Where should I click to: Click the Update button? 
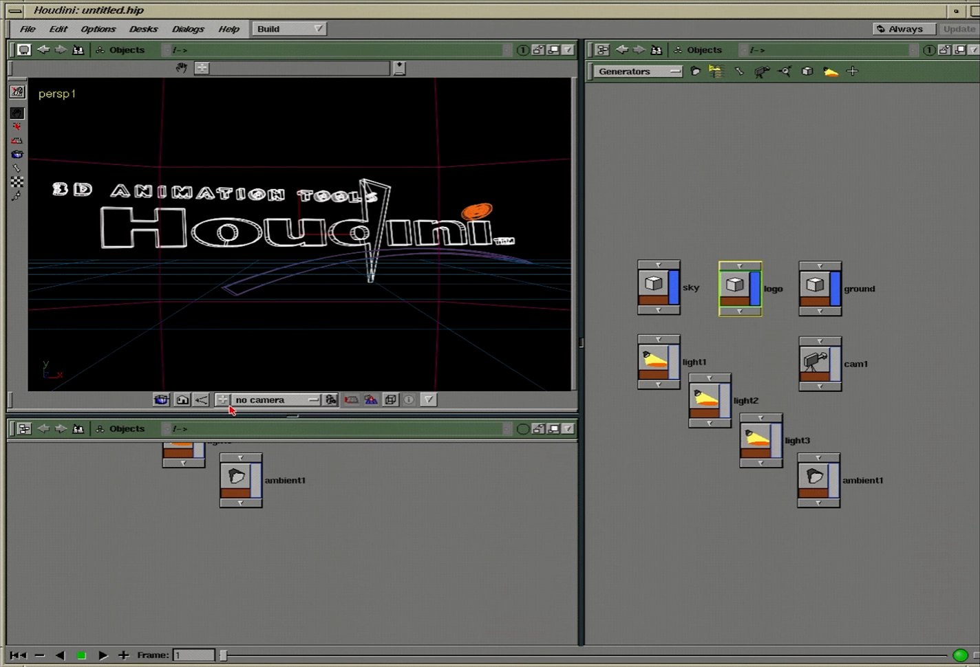tap(959, 29)
